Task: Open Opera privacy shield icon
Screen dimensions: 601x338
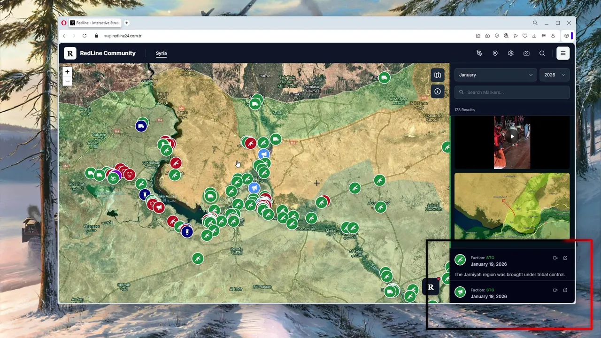Action: pos(497,36)
